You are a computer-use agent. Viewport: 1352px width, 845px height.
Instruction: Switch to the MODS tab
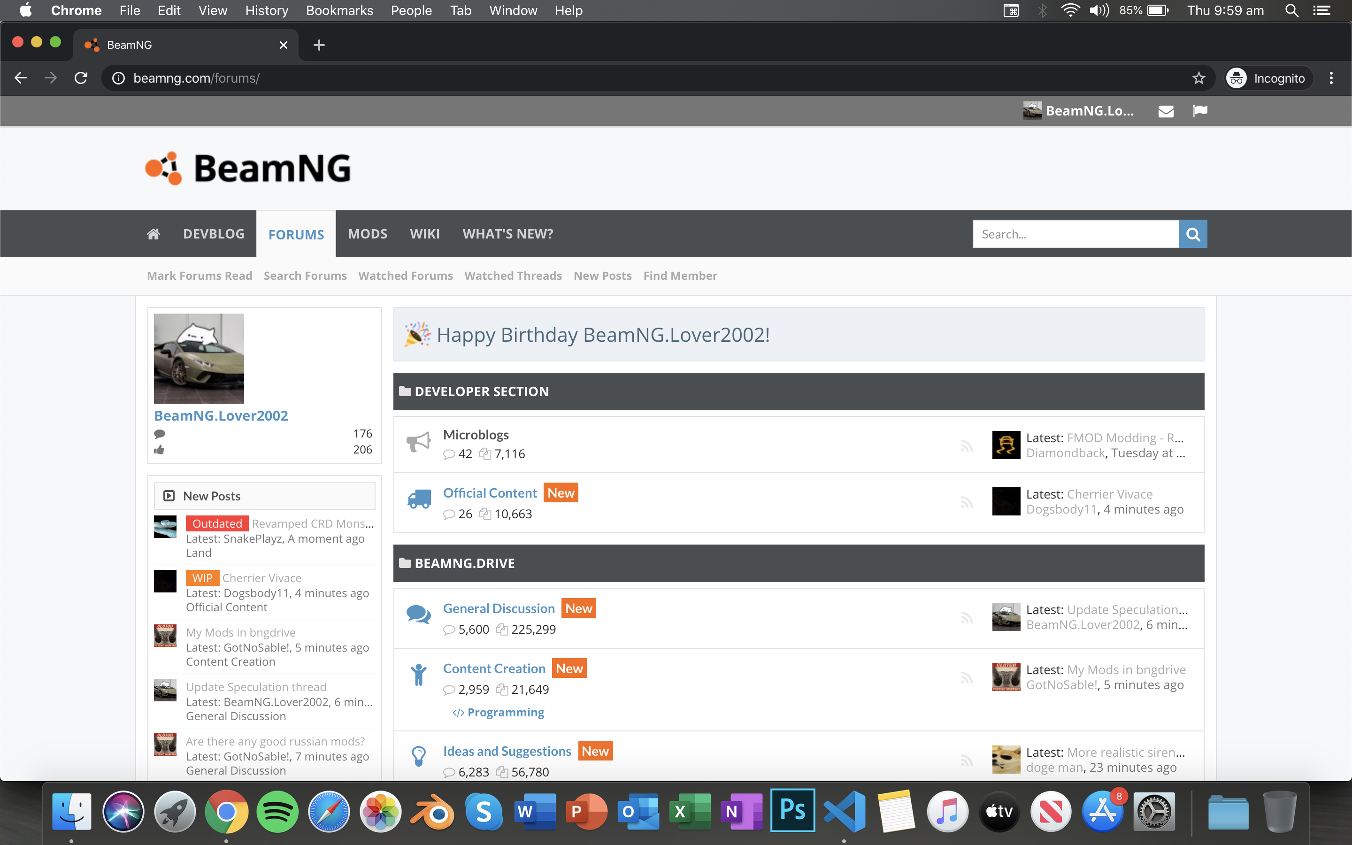[x=367, y=234]
